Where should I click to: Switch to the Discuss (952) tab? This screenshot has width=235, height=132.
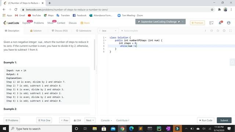pos(60,31)
